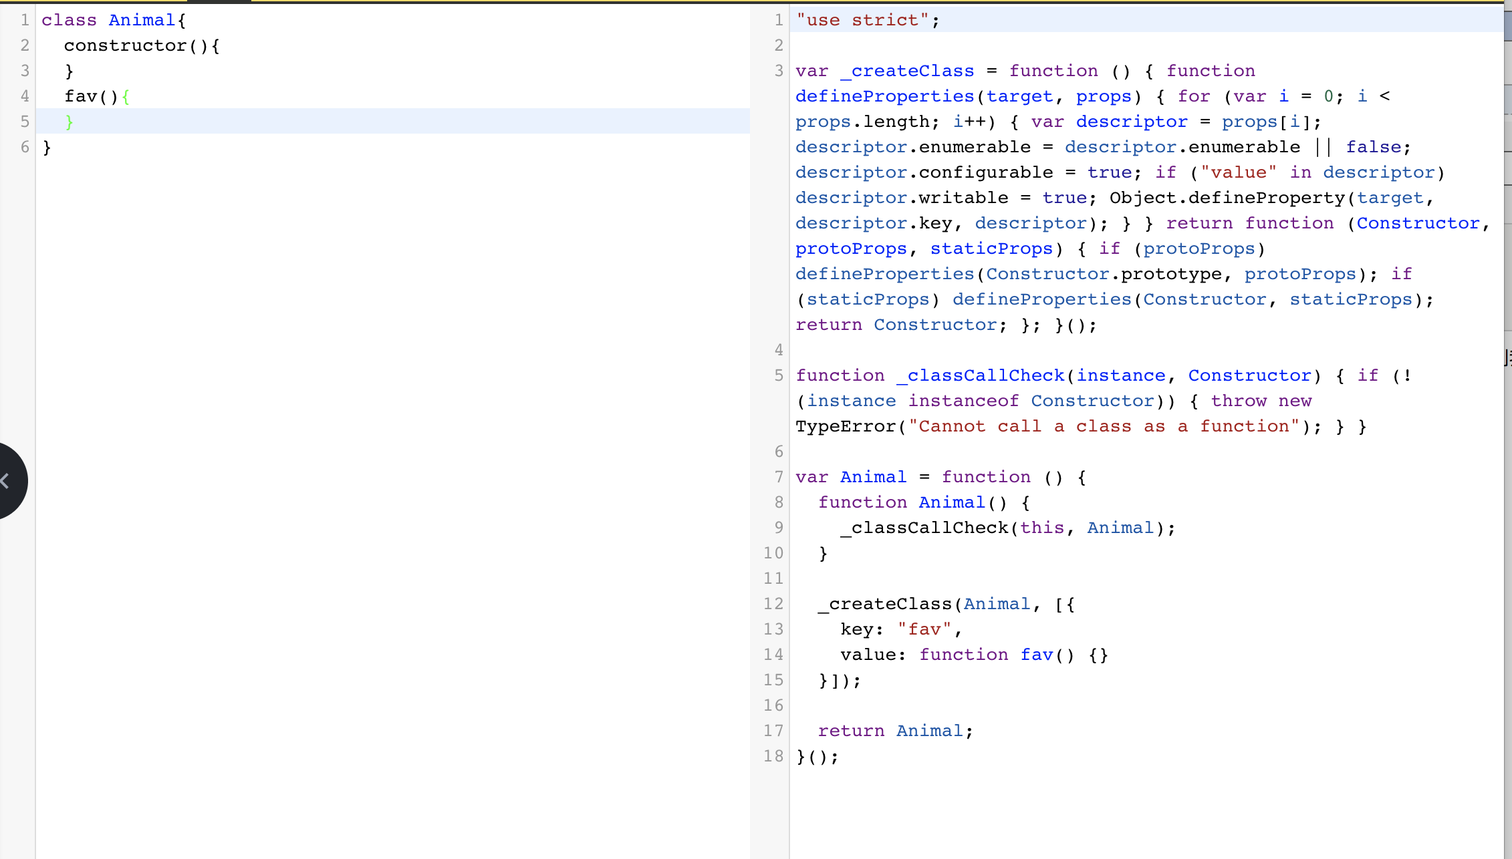This screenshot has height=859, width=1512.
Task: Click gutter line number 16 in the output pane
Action: [773, 705]
